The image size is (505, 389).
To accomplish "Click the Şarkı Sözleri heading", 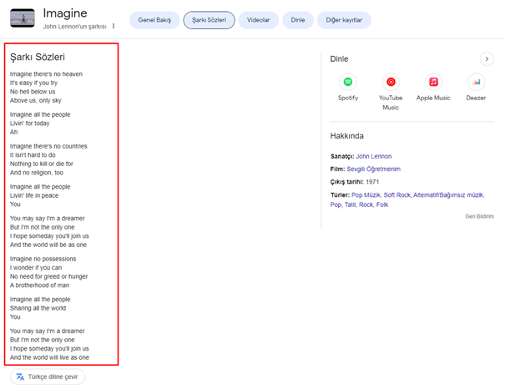I will pos(38,57).
